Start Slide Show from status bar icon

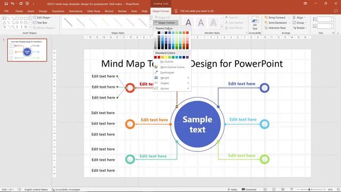click(x=291, y=190)
